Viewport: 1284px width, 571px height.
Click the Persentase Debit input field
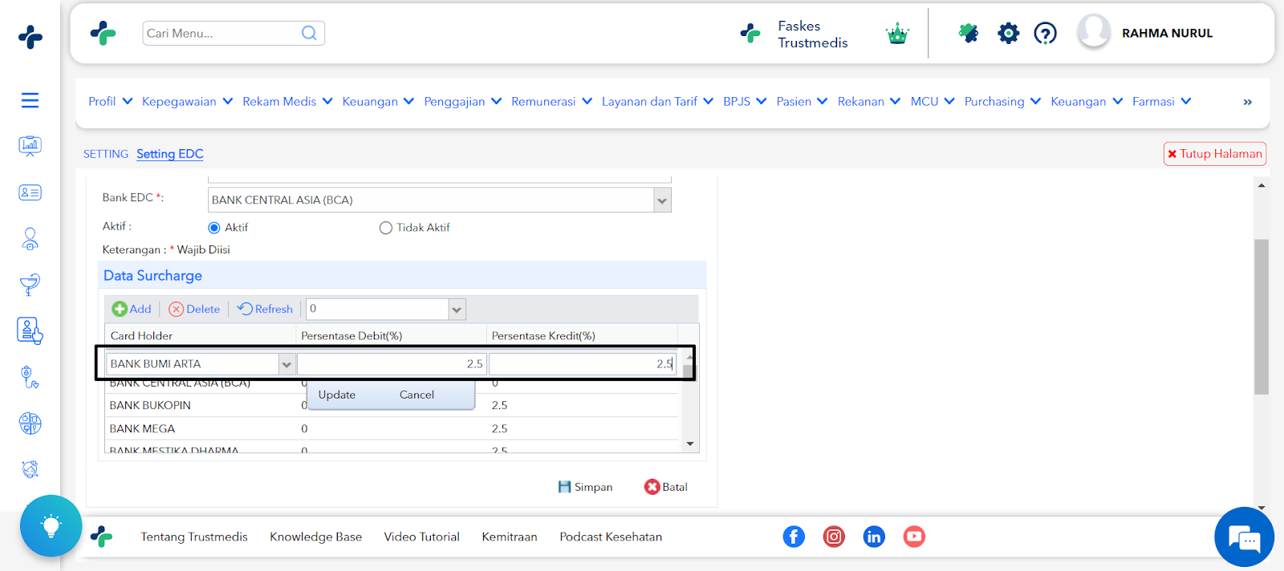pos(392,364)
